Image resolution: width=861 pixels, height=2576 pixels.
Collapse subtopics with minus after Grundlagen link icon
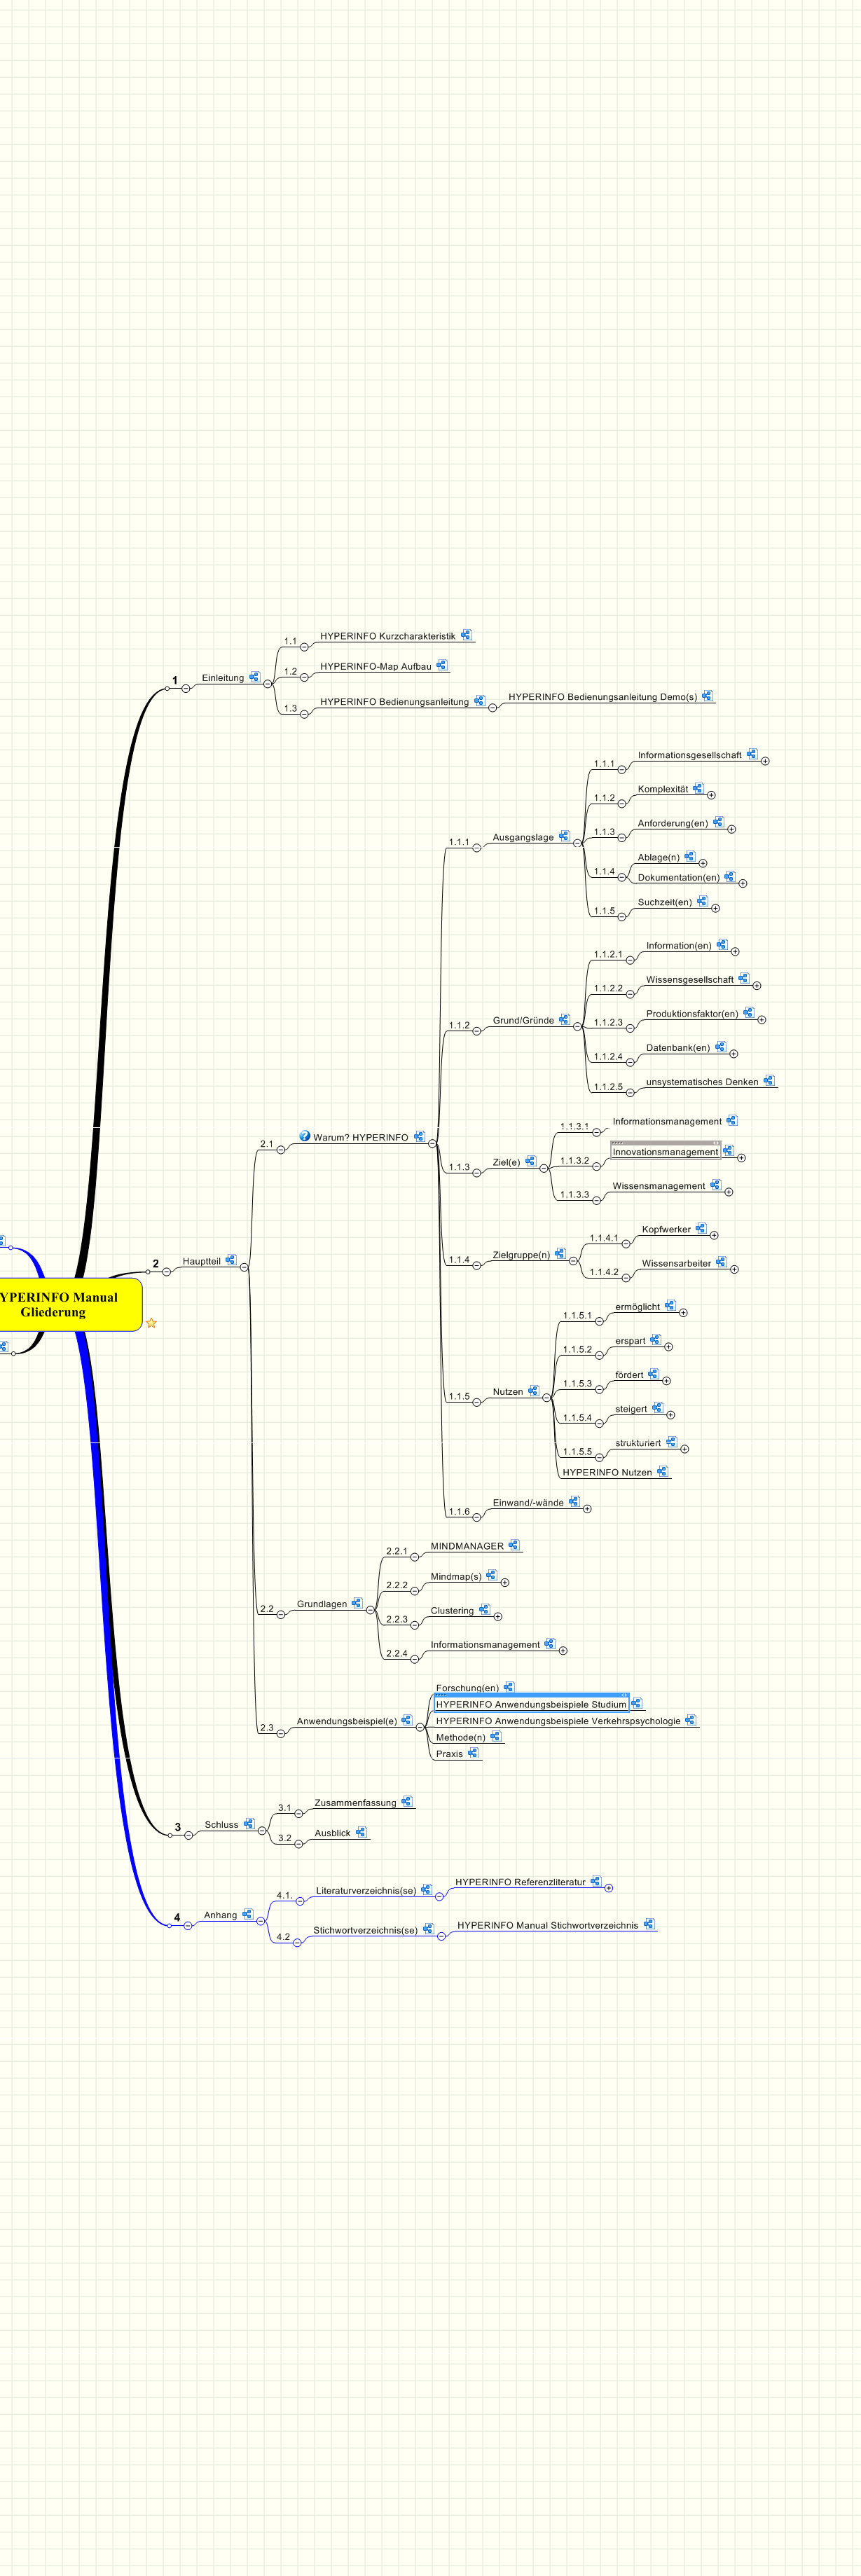click(x=370, y=1610)
